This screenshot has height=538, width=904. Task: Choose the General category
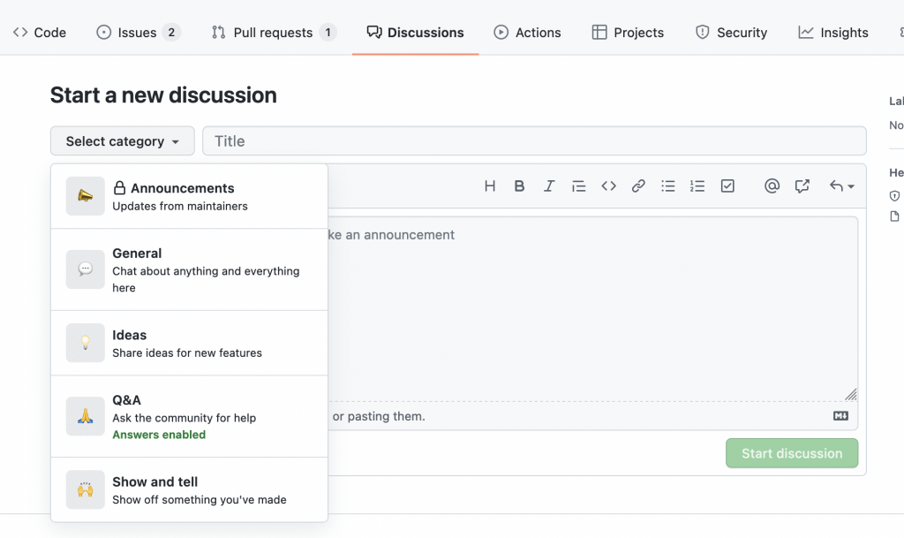pyautogui.click(x=189, y=269)
